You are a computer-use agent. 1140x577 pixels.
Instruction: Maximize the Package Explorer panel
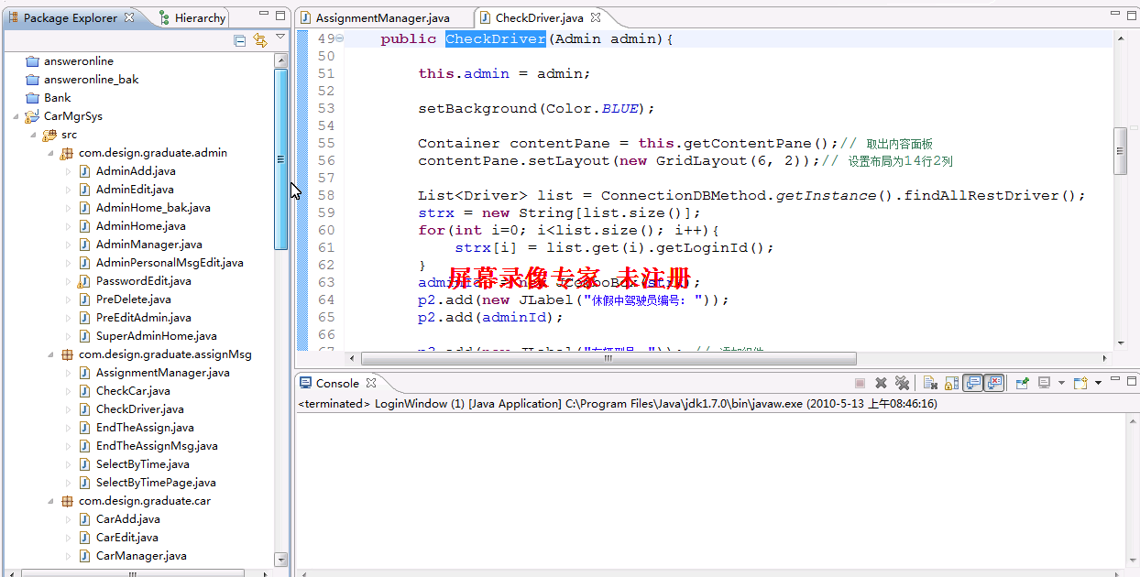click(280, 16)
